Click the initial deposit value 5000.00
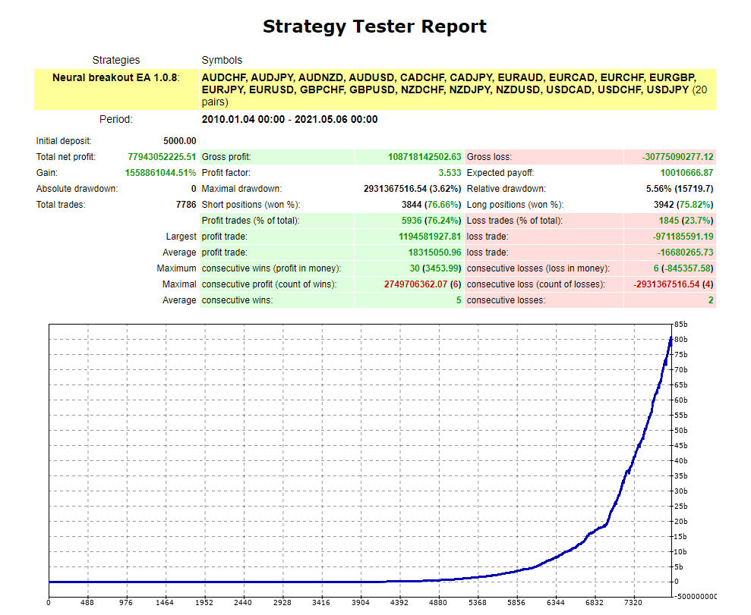 coord(180,140)
